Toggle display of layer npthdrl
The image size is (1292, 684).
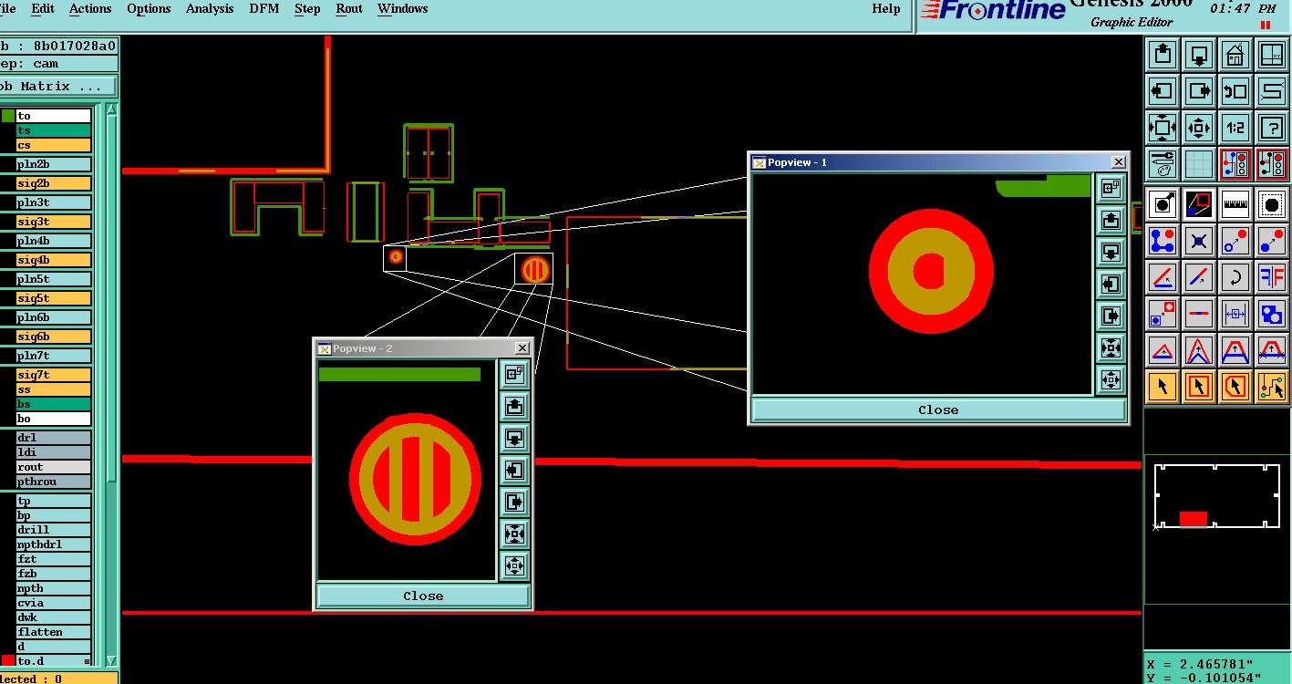coord(54,544)
